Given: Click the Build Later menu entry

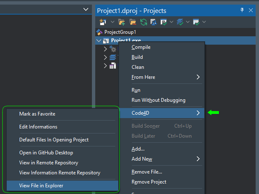Looking at the screenshot, I should (162, 136).
